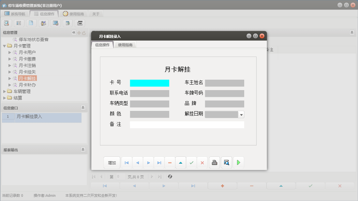Click the 增加 button to add a record
358x201 pixels.
click(x=112, y=162)
